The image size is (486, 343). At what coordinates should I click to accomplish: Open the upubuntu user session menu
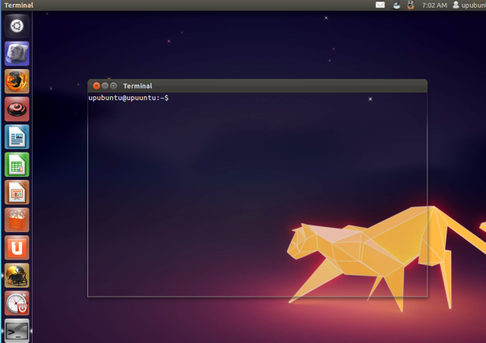[469, 5]
